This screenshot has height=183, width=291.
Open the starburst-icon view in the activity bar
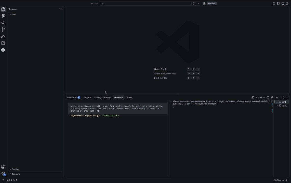3,16
